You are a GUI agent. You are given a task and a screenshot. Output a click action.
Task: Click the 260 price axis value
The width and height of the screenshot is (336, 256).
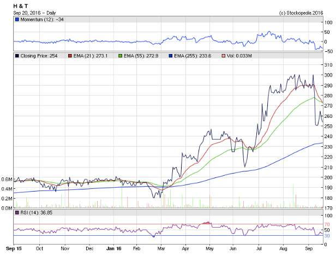tap(328, 116)
